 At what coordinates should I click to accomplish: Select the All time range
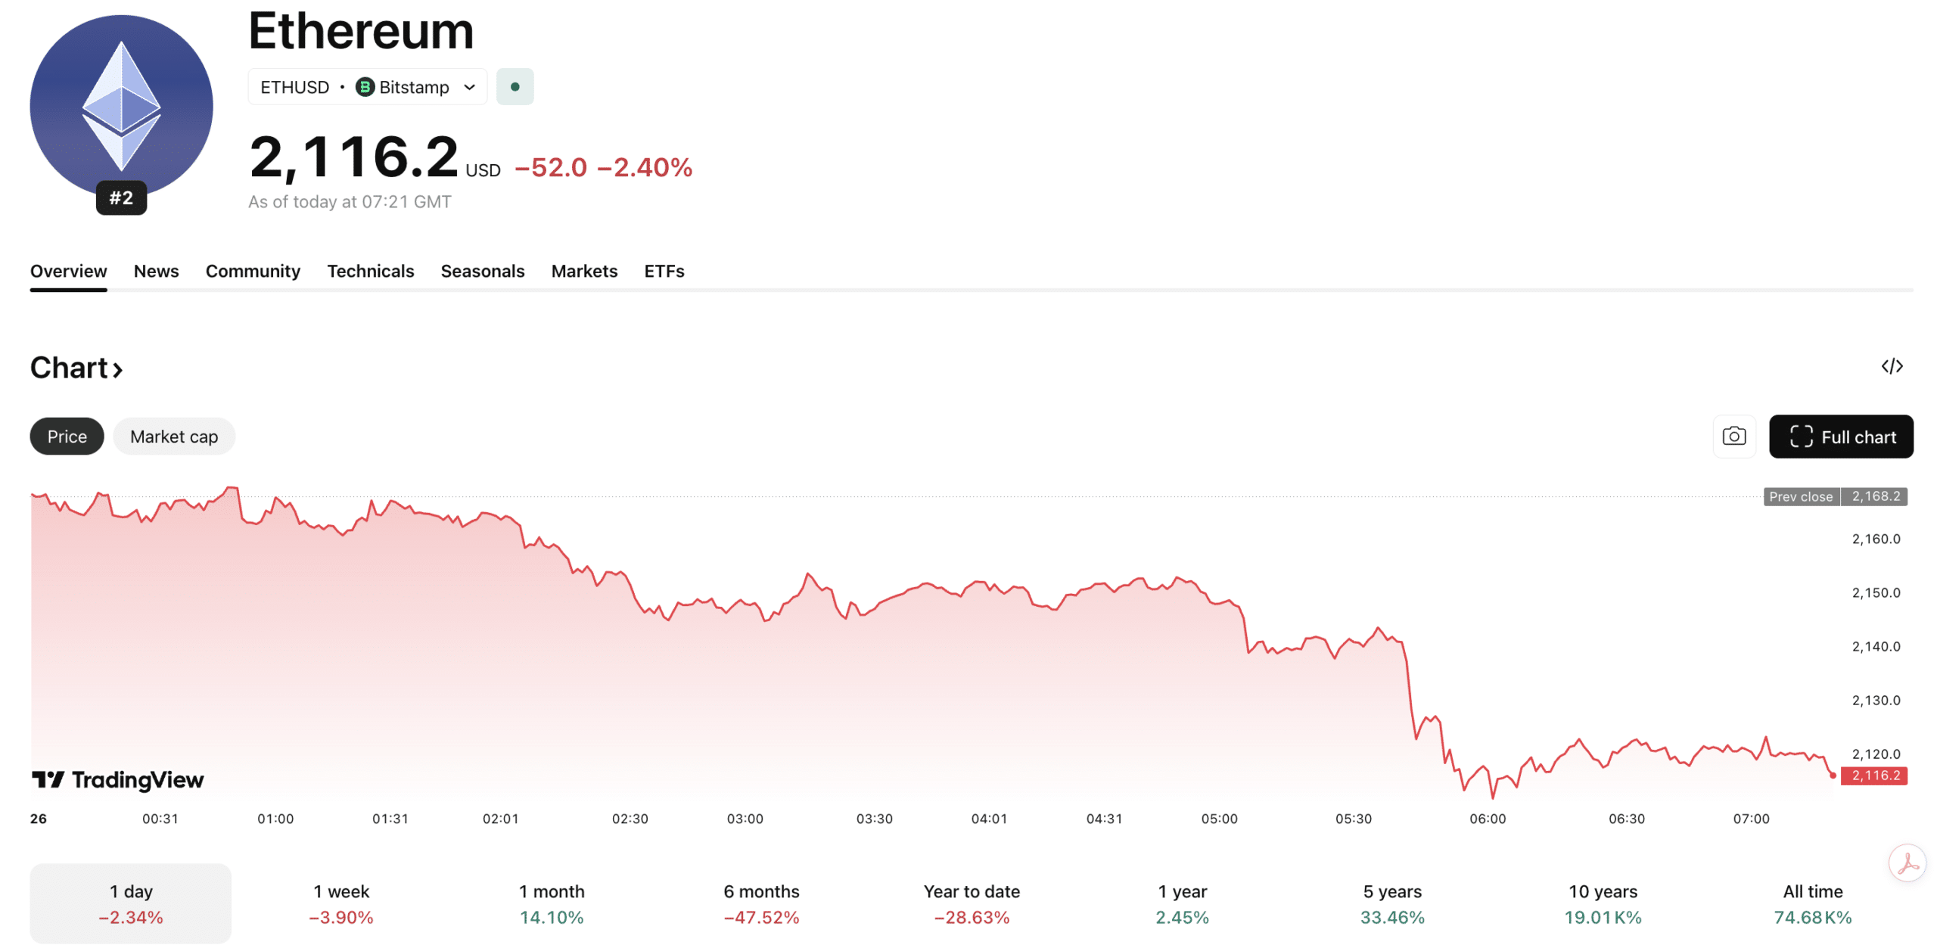1813,903
